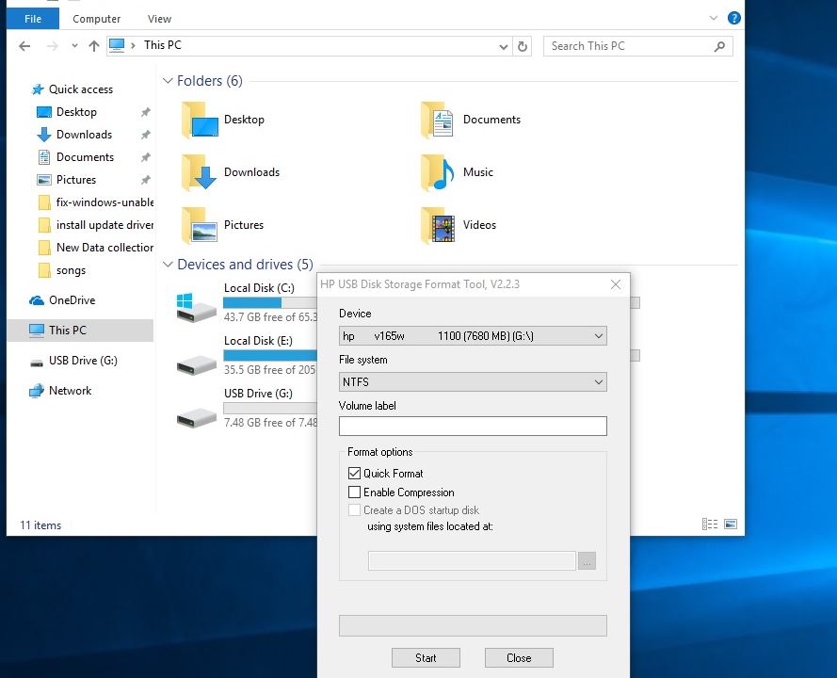Click the system files location field
This screenshot has height=678, width=837.
(x=472, y=561)
